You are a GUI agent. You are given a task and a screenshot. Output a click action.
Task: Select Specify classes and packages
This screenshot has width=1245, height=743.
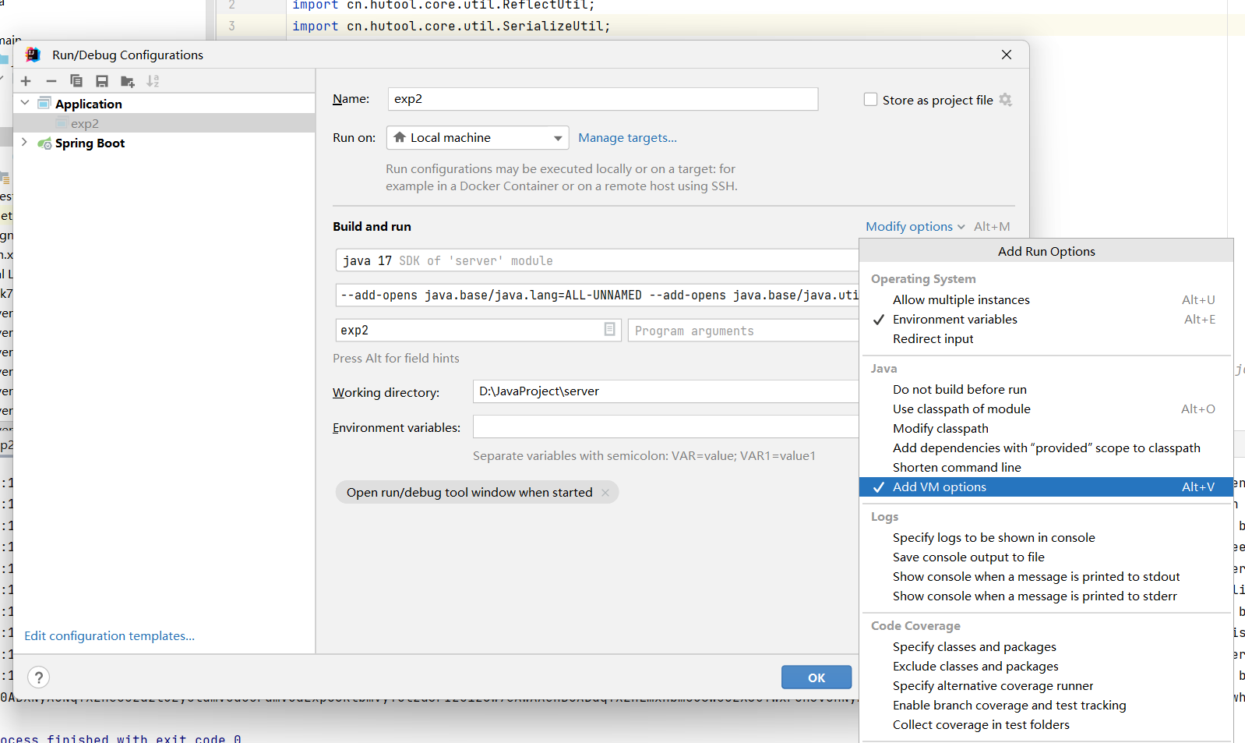1046,647
